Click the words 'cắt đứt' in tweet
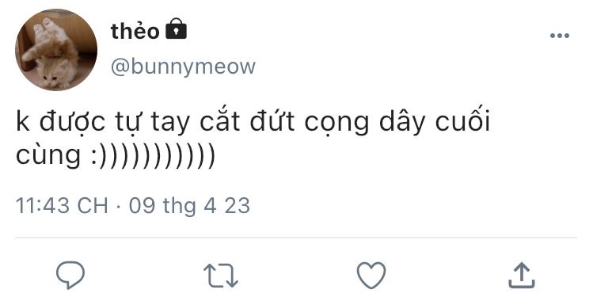Screen dimensions: 593x301 click(247, 120)
